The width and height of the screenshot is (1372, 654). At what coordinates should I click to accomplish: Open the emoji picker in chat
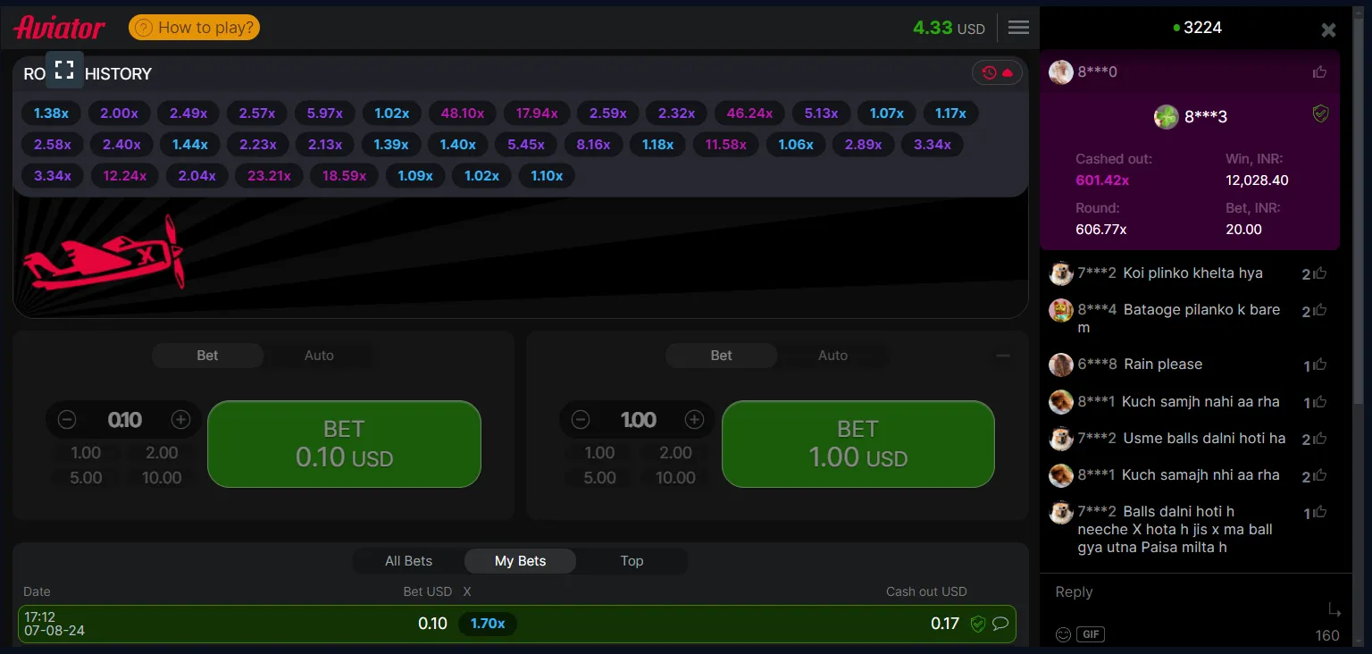tap(1063, 635)
